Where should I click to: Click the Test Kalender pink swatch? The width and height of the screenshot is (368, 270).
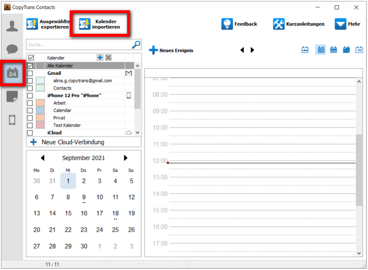click(40, 125)
